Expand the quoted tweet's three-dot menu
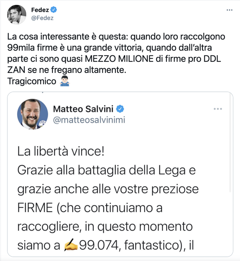 [218, 109]
